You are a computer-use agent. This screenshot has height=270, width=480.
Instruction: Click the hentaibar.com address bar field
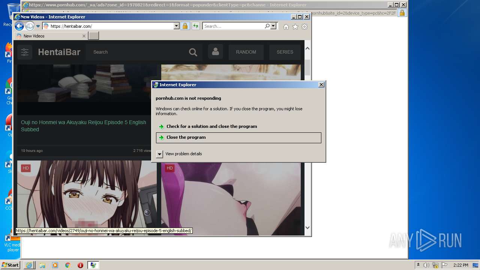pos(108,26)
